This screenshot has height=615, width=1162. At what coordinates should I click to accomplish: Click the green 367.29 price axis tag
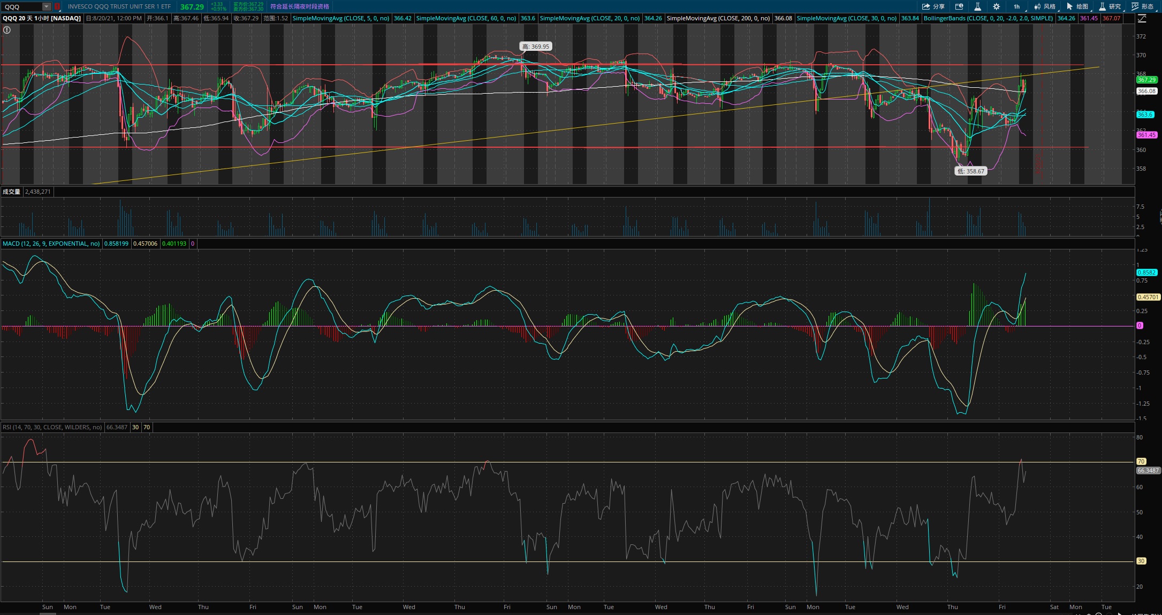tap(1146, 80)
